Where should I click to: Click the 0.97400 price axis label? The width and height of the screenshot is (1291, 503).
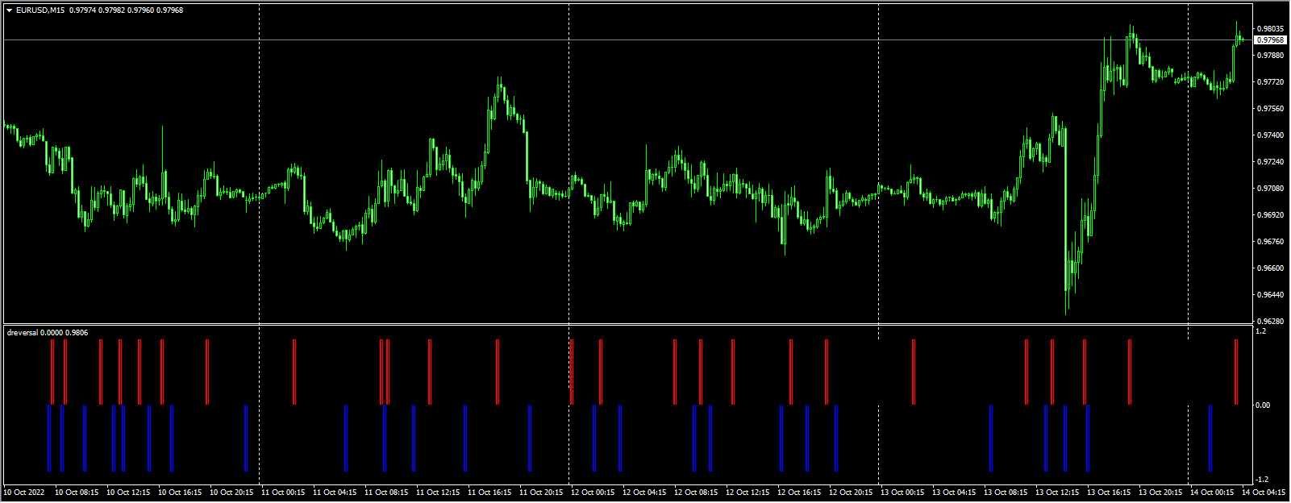click(1271, 135)
